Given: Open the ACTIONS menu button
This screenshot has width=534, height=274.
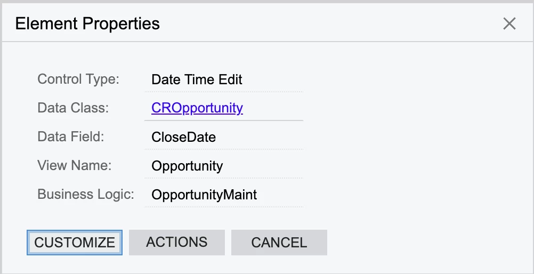Looking at the screenshot, I should [x=176, y=242].
